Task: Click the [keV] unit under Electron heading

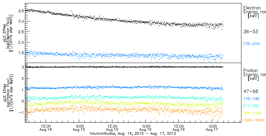Action: (253, 16)
